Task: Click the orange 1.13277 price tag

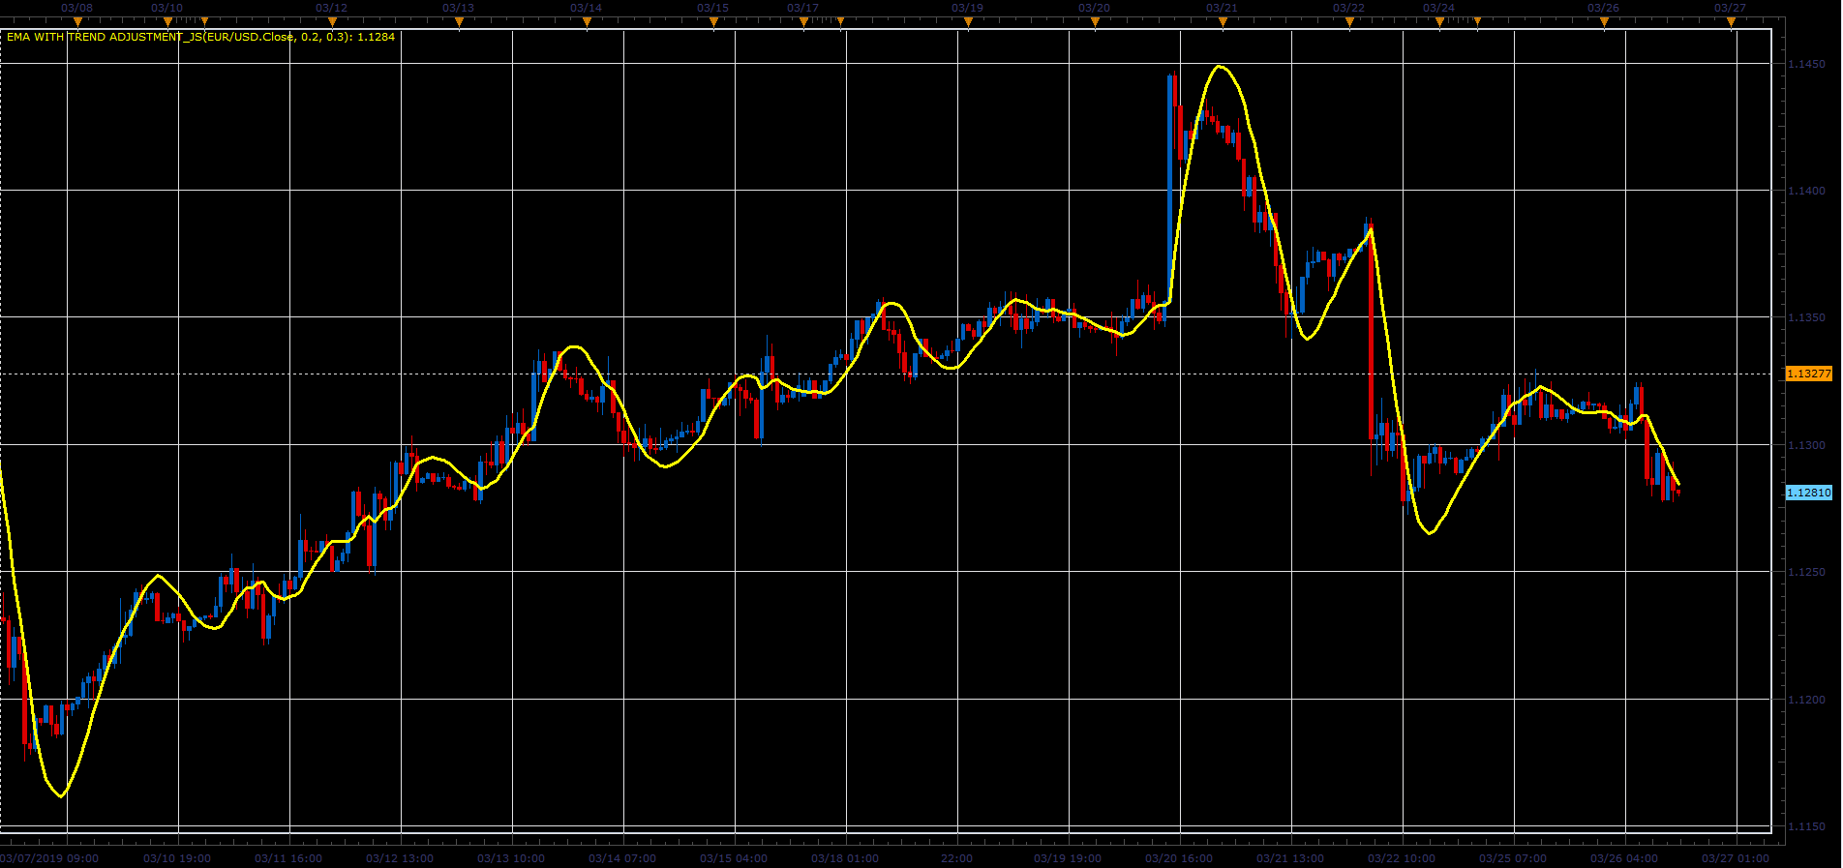Action: click(x=1809, y=374)
